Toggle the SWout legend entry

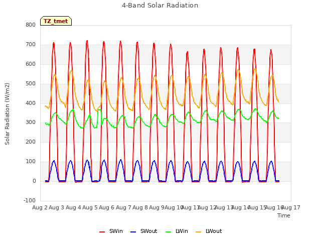coord(144,231)
